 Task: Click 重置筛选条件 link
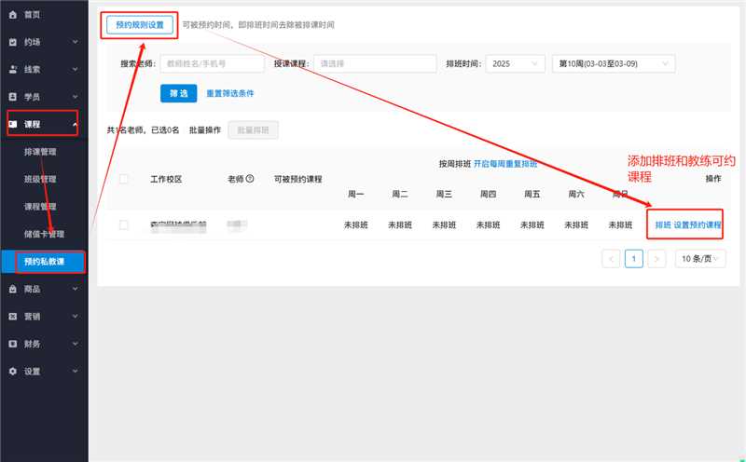point(229,93)
